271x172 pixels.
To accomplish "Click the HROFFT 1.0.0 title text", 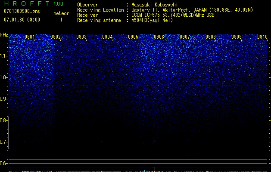I will (x=34, y=3).
